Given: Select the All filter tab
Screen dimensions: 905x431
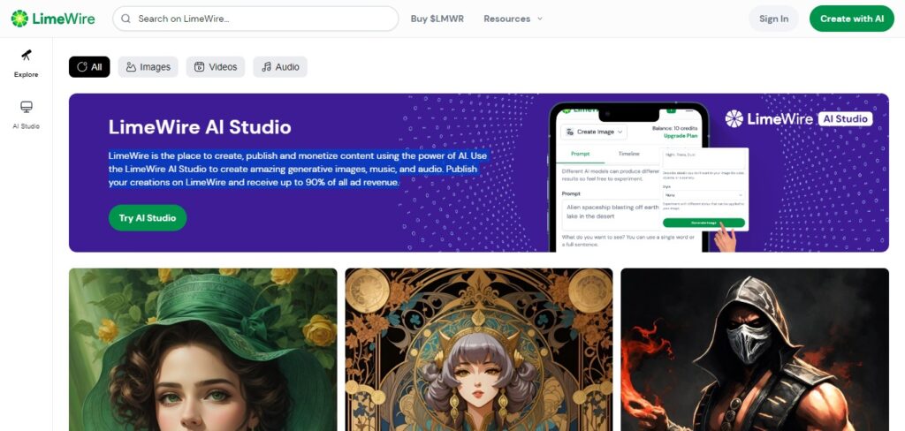Looking at the screenshot, I should point(89,67).
